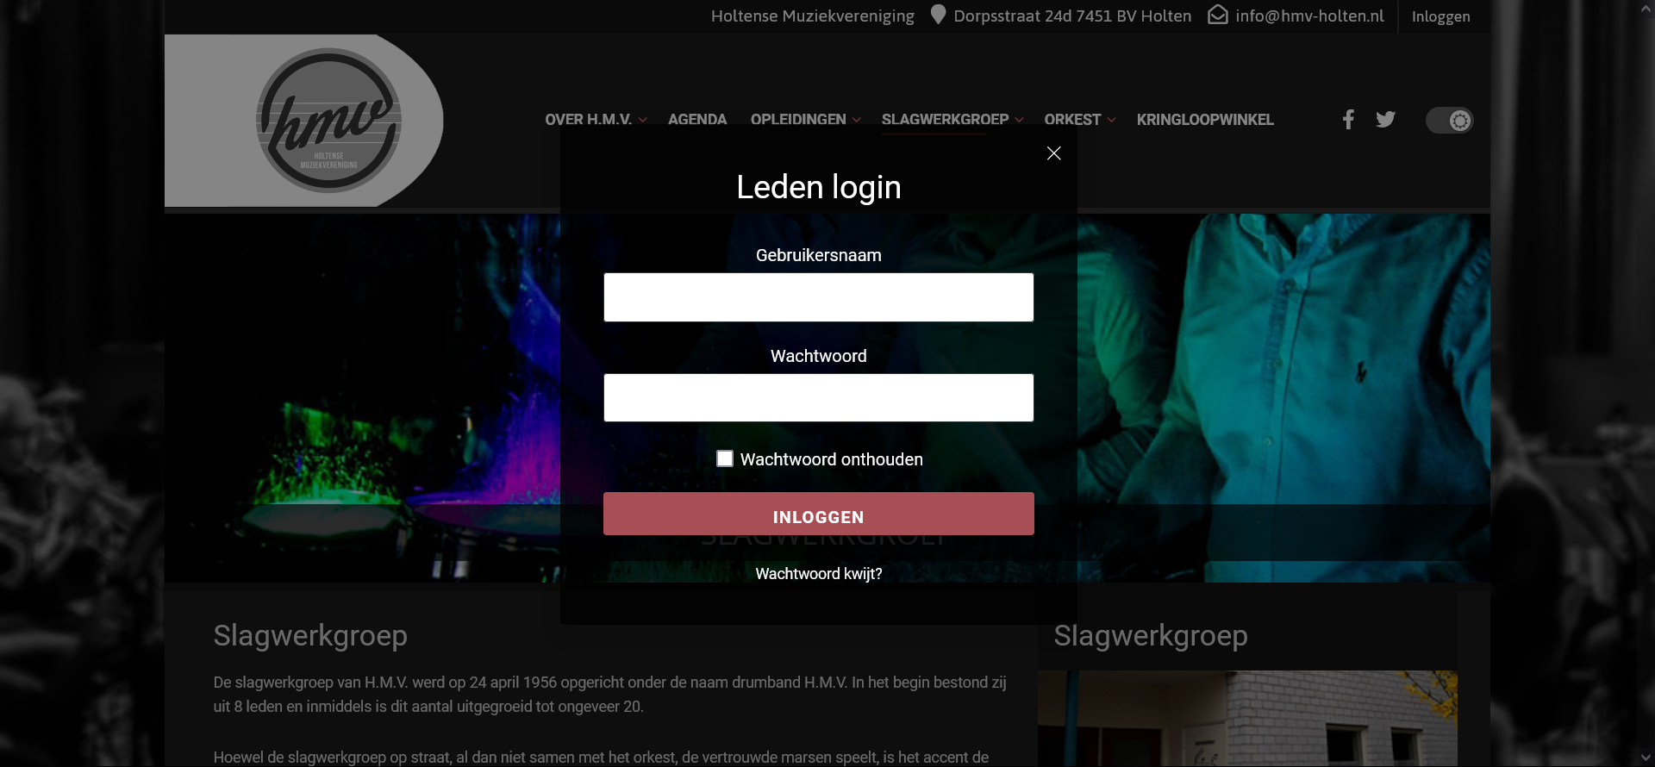The height and width of the screenshot is (767, 1655).
Task: Toggle the dark mode switch in header
Action: click(1449, 121)
